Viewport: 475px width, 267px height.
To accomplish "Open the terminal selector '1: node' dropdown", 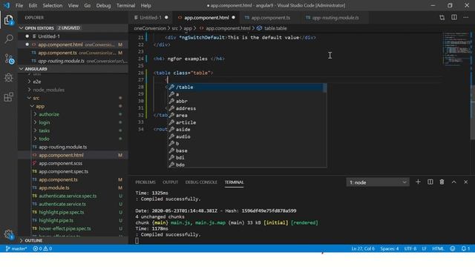I will [378, 182].
